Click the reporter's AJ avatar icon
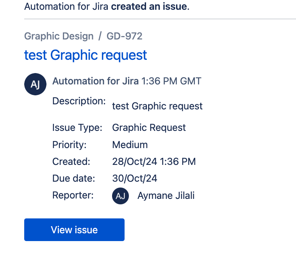 (x=120, y=196)
